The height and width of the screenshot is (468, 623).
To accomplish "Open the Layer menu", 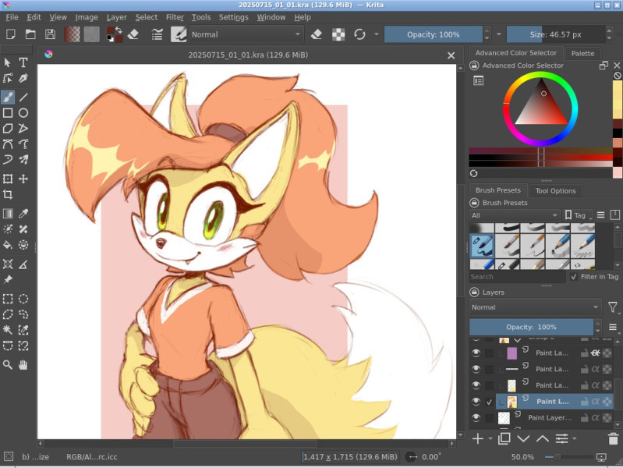I will (116, 17).
